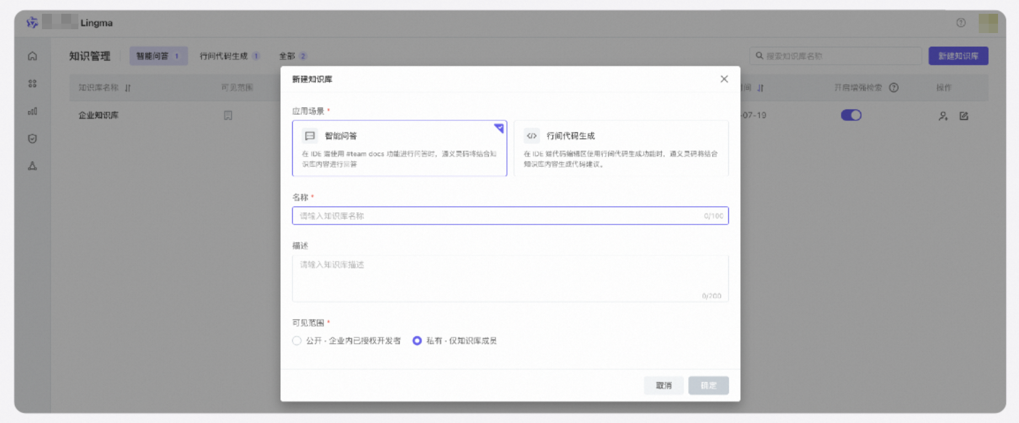The width and height of the screenshot is (1019, 423).
Task: Open the bar chart statistics sidebar icon
Action: tap(33, 111)
